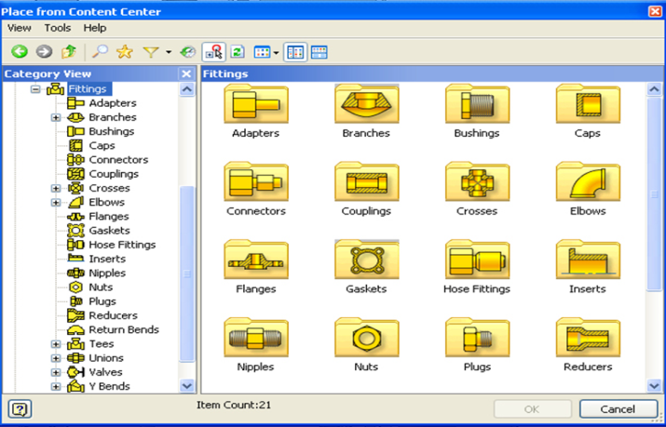Open the Elbows folder thumbnail

pyautogui.click(x=588, y=181)
